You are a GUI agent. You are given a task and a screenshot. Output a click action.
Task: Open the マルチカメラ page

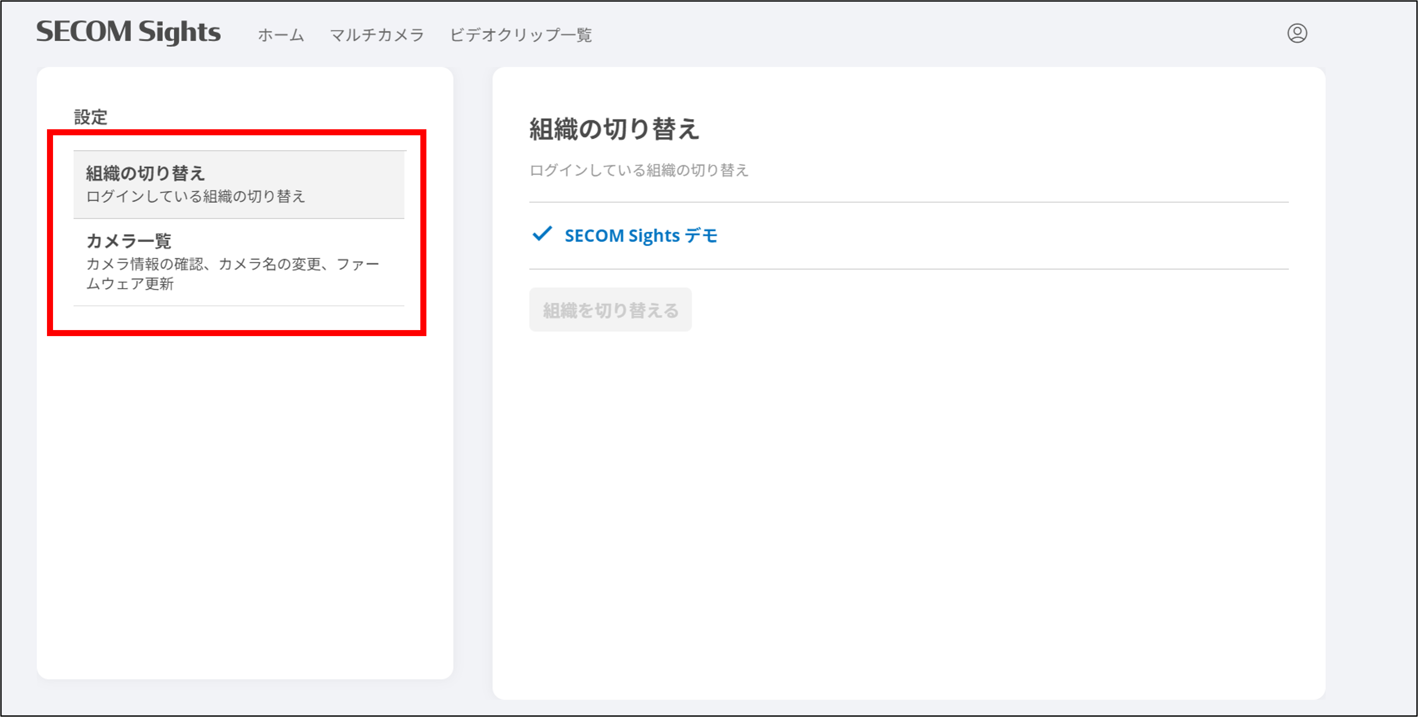(377, 35)
